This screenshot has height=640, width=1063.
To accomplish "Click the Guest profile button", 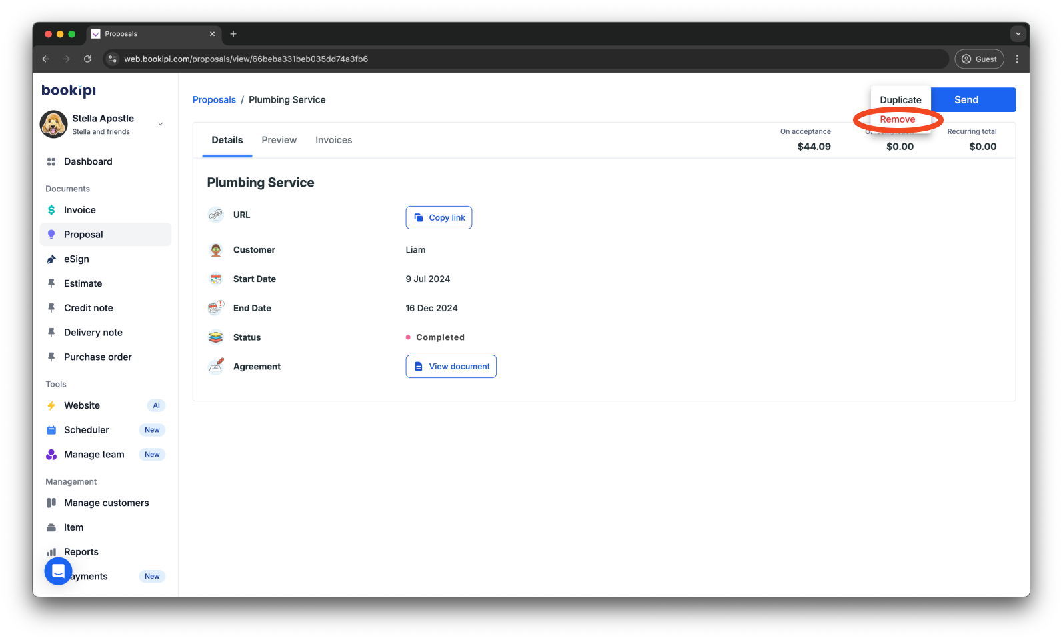I will pos(979,59).
